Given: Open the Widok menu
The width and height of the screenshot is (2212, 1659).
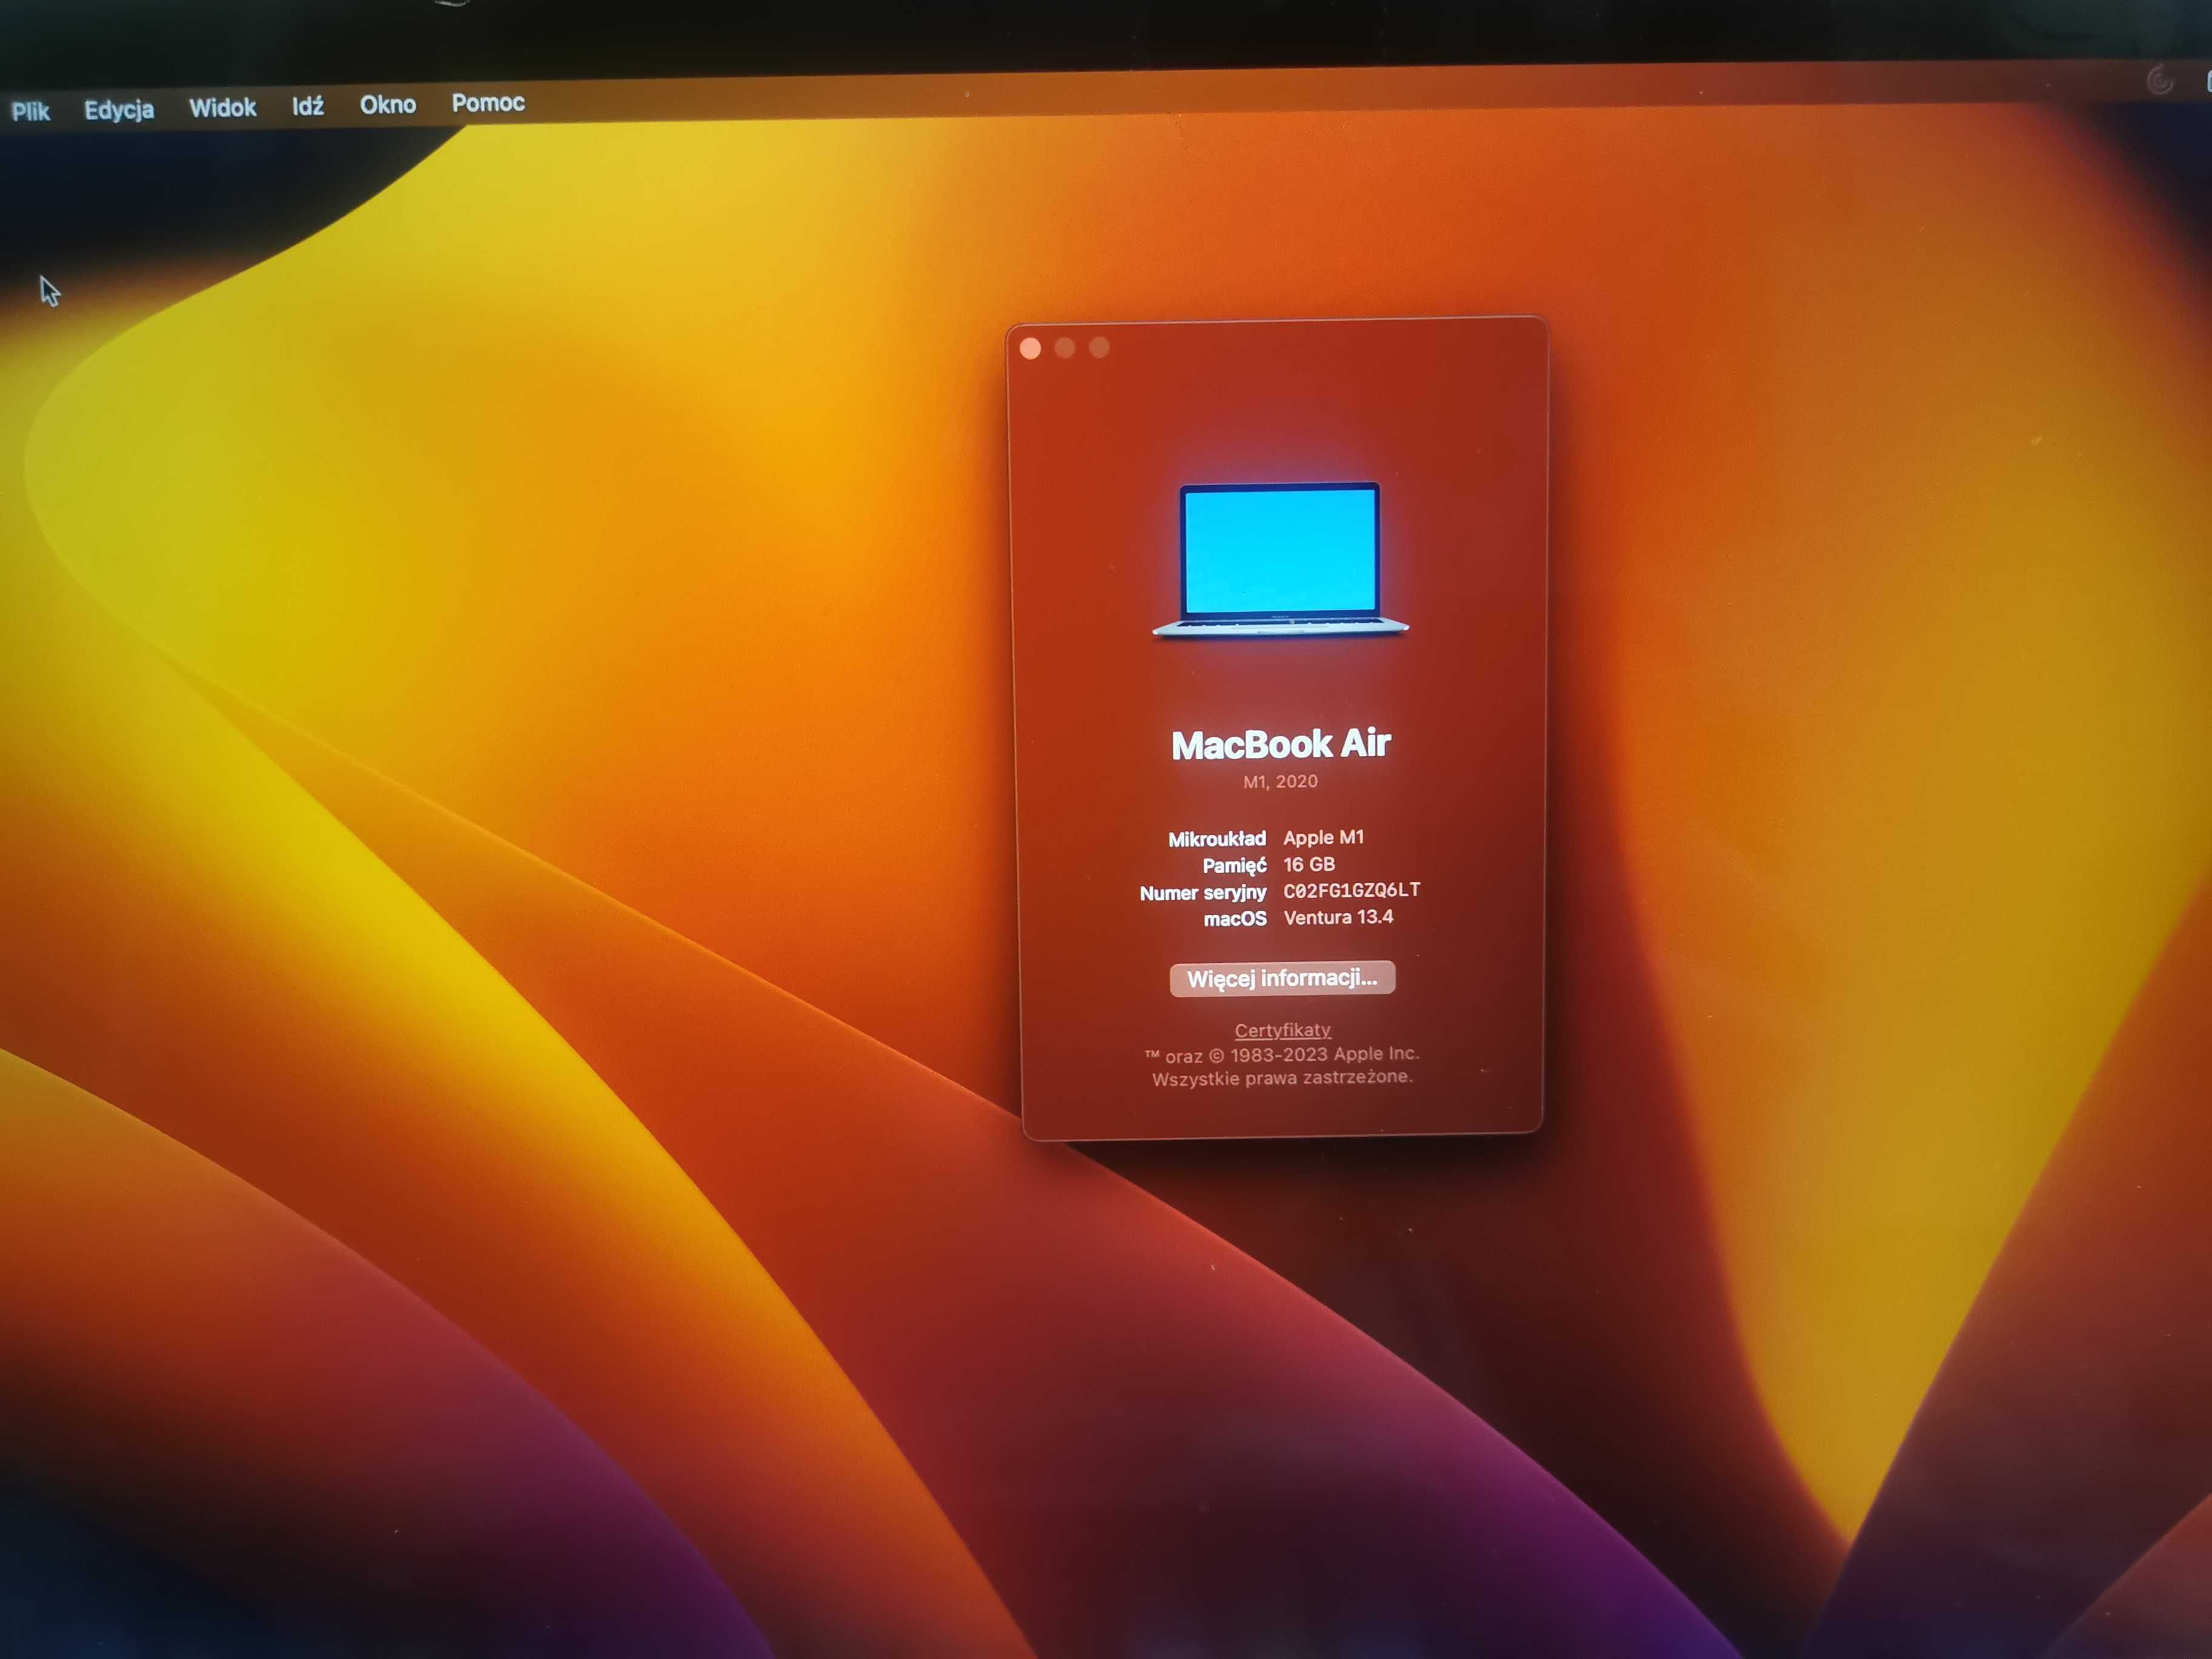Looking at the screenshot, I should [x=222, y=107].
